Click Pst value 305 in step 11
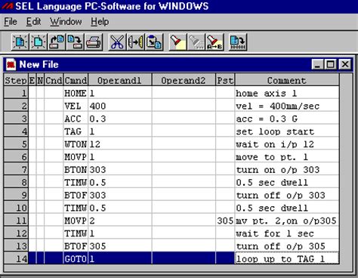358x278 pixels. (x=225, y=221)
